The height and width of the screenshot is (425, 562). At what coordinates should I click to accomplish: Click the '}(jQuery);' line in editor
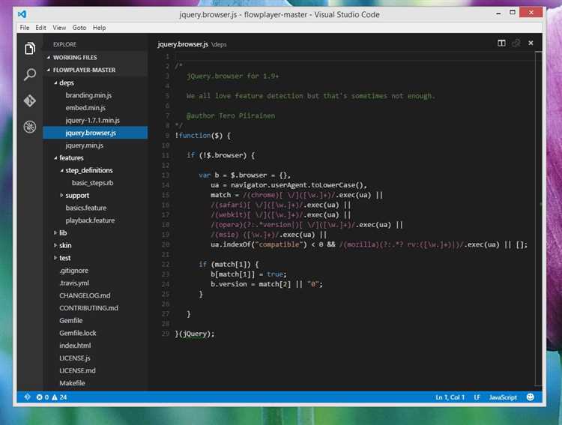[195, 334]
